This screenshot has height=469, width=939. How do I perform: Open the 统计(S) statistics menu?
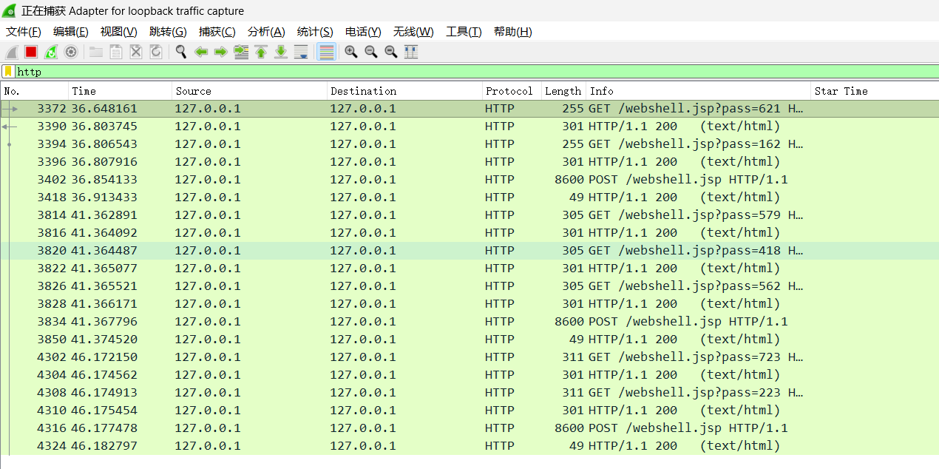[314, 32]
